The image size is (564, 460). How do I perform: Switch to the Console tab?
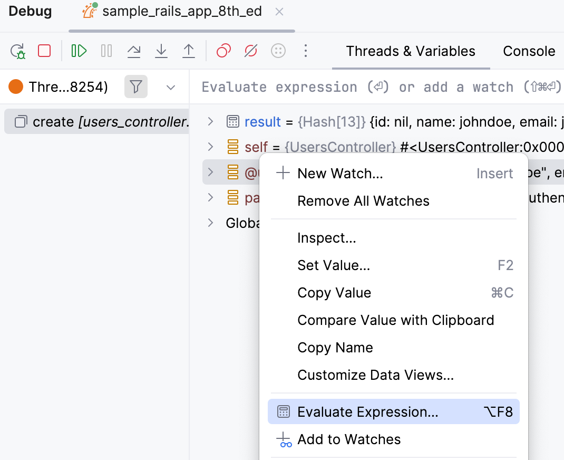click(x=529, y=51)
